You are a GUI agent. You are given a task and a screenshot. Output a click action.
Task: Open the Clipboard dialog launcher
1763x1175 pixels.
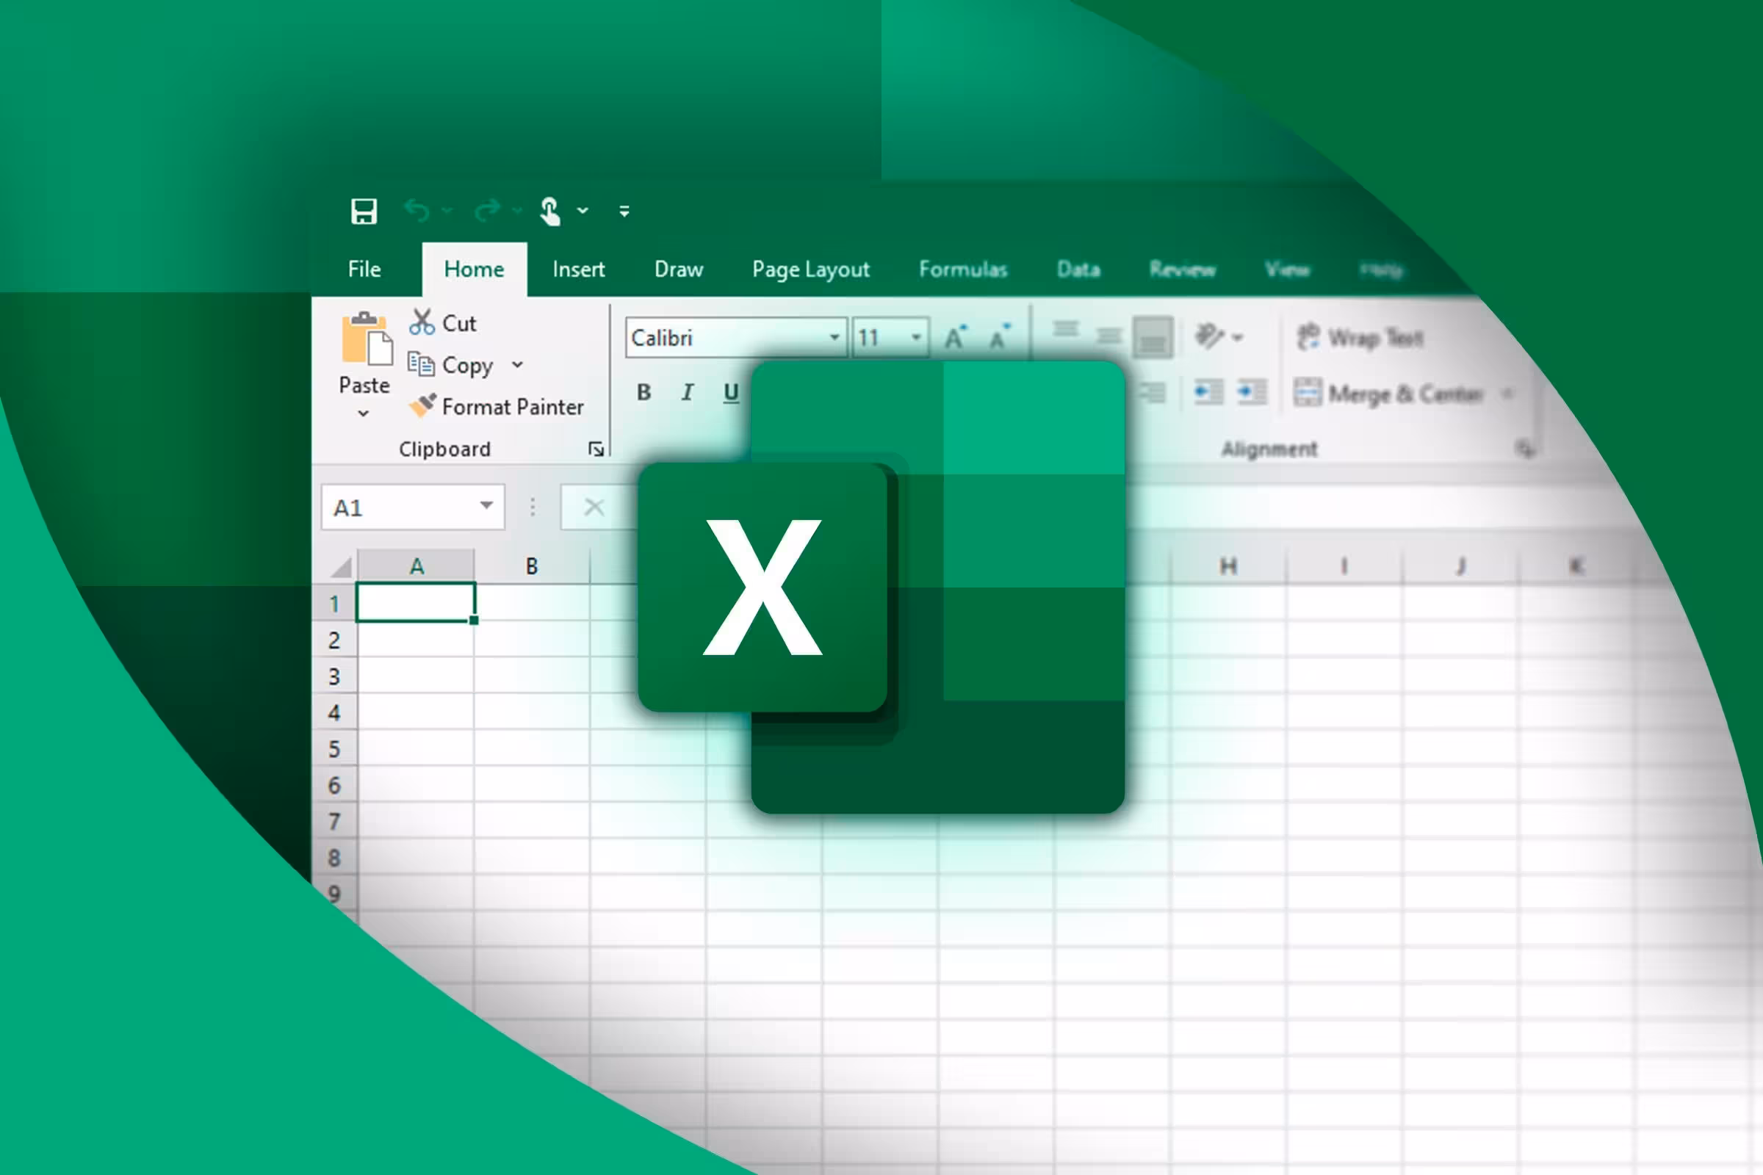(x=596, y=449)
